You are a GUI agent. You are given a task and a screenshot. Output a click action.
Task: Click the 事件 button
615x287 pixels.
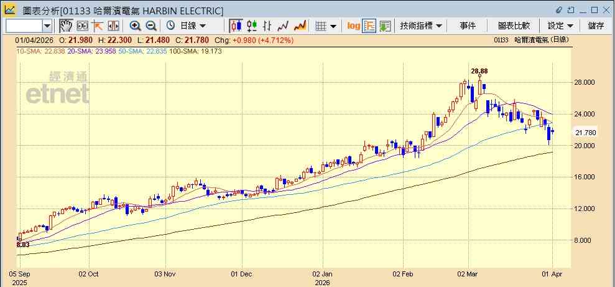468,26
